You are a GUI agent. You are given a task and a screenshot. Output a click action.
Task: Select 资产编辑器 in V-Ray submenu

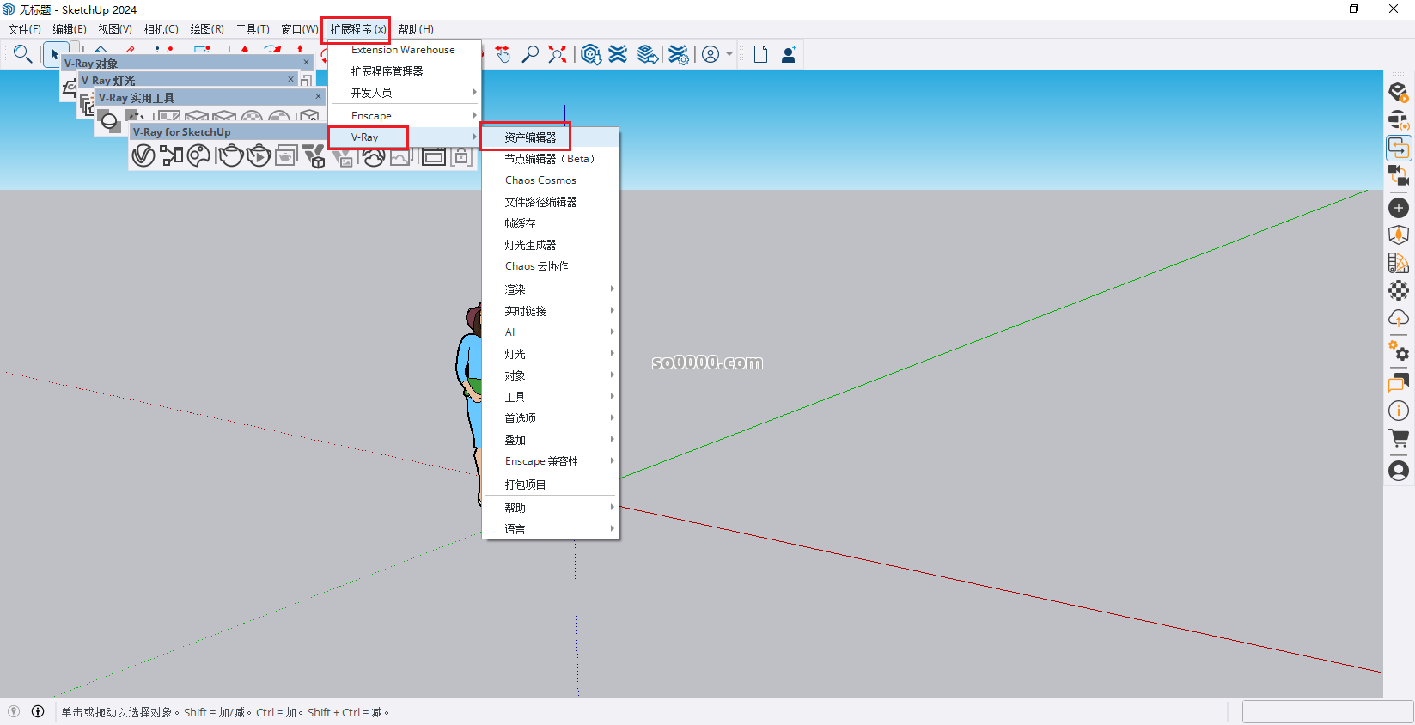point(550,137)
